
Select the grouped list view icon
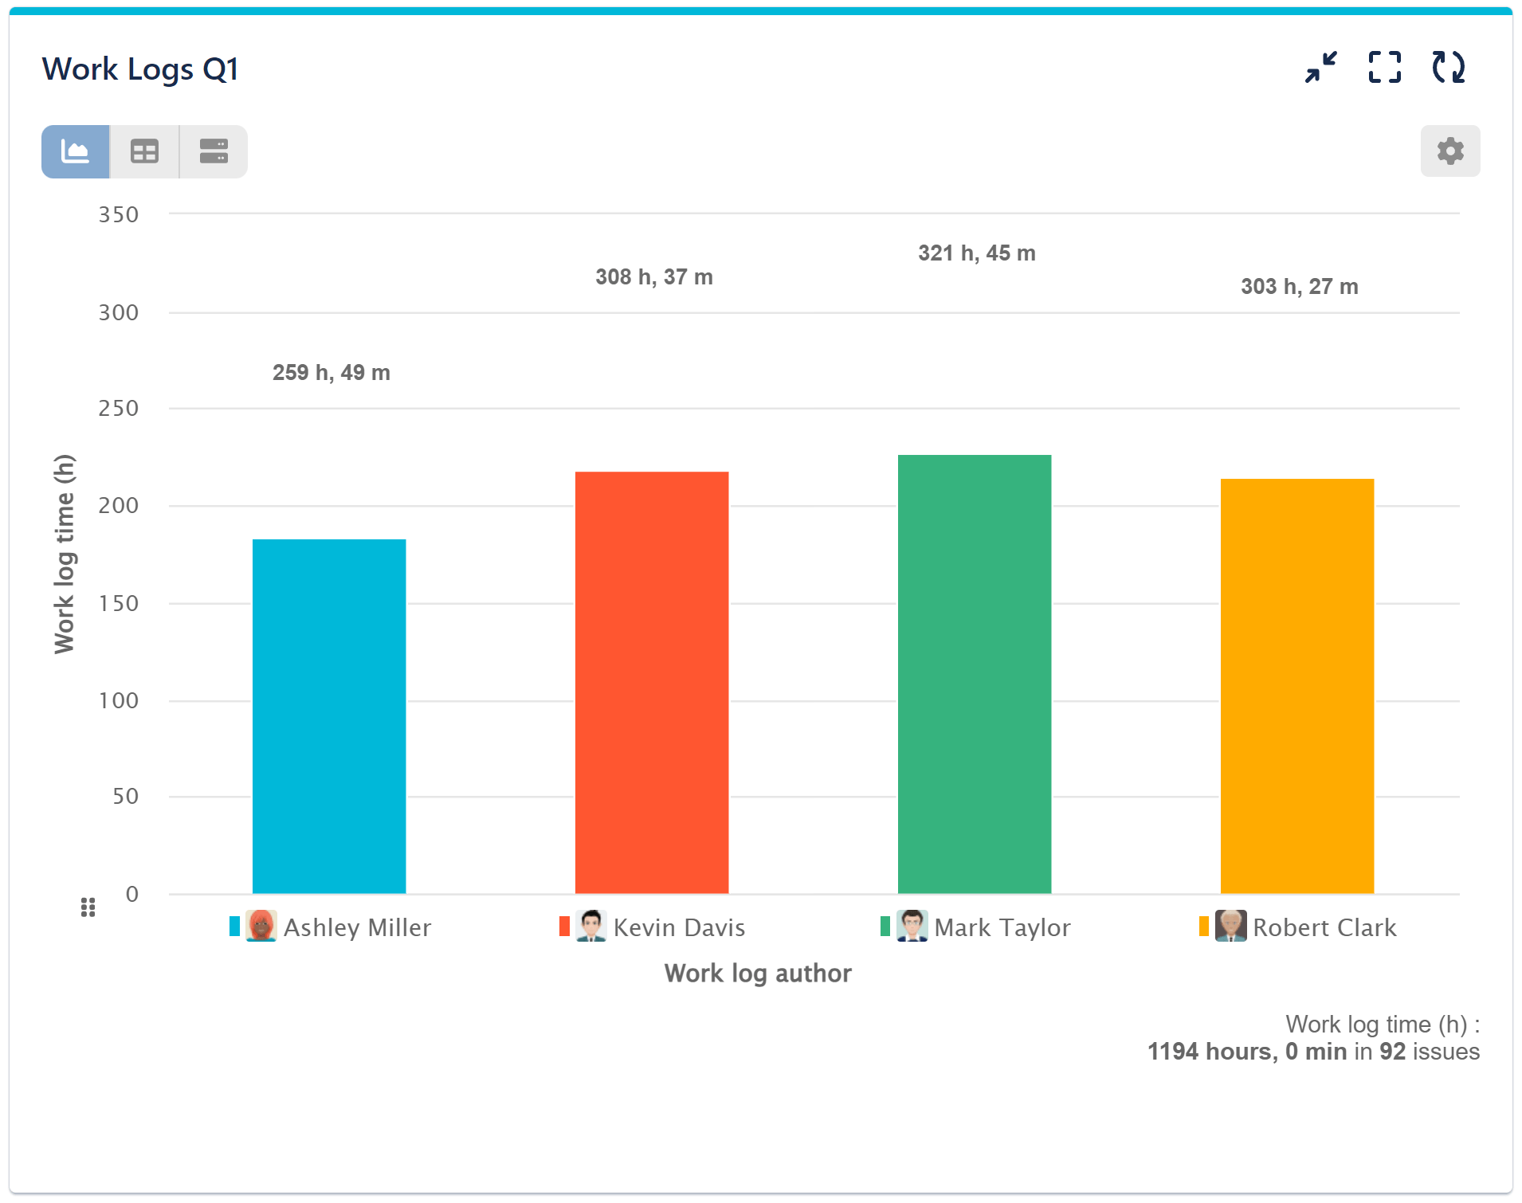(x=212, y=151)
